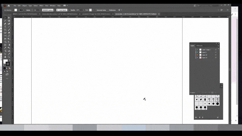This screenshot has width=242, height=136.
Task: Select the Free Transform tool
Action: 9,39
